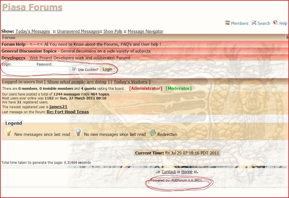Click the Help icon
289x198 pixels.
(x=275, y=23)
